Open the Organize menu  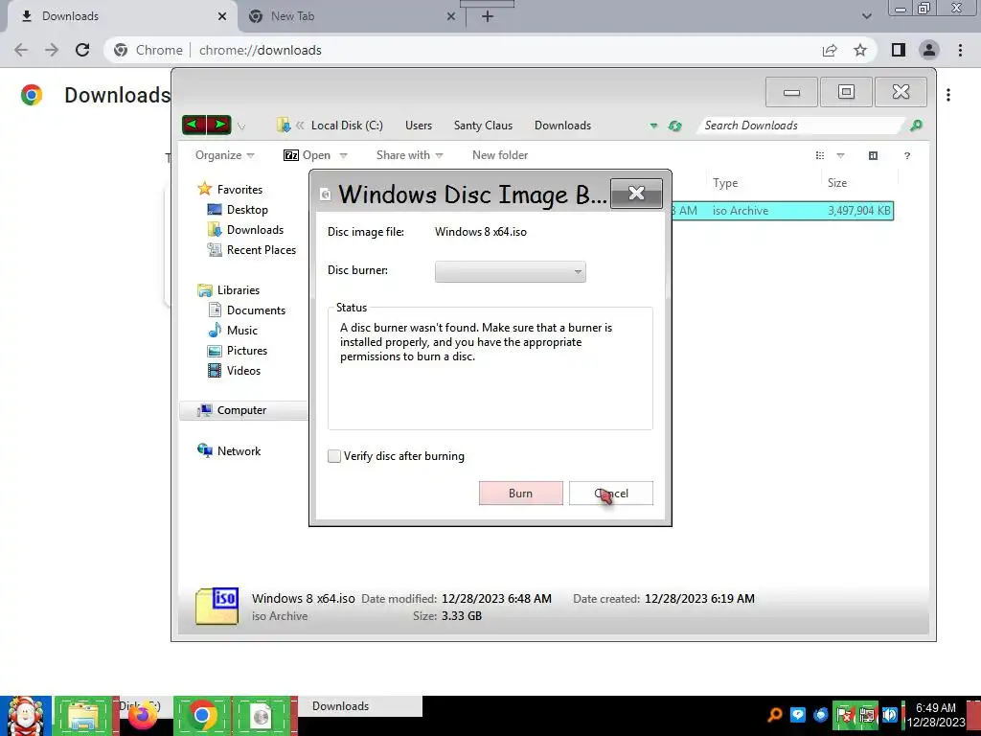point(224,155)
